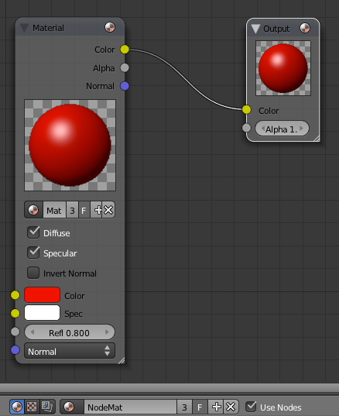Disable the Specular checkbox
The height and width of the screenshot is (416, 339).
[33, 253]
